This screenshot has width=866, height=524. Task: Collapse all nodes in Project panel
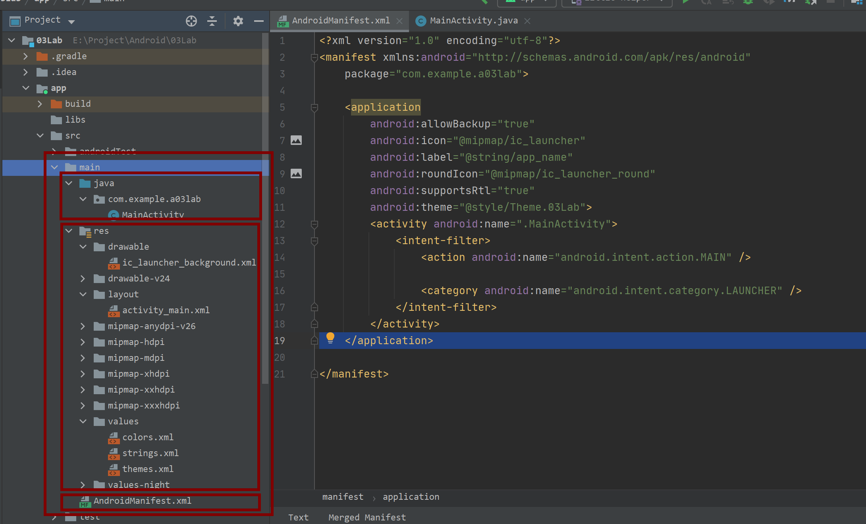[x=212, y=21]
